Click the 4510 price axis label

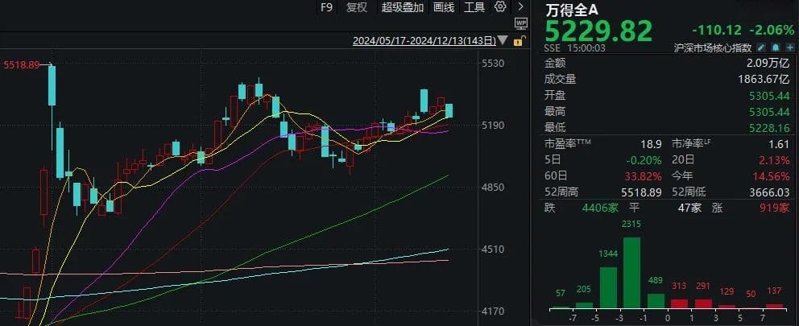click(493, 249)
